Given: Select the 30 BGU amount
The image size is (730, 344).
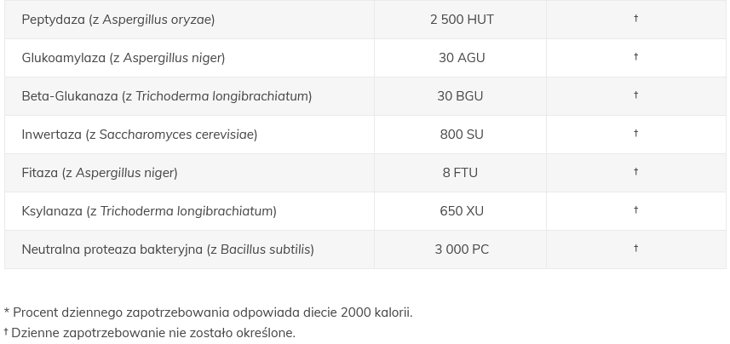Looking at the screenshot, I should coord(460,96).
